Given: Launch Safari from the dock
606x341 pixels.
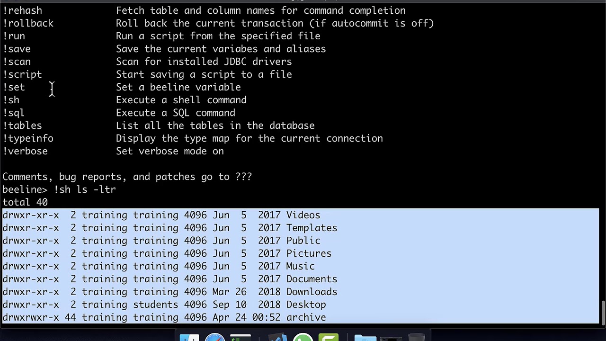Looking at the screenshot, I should 214,338.
